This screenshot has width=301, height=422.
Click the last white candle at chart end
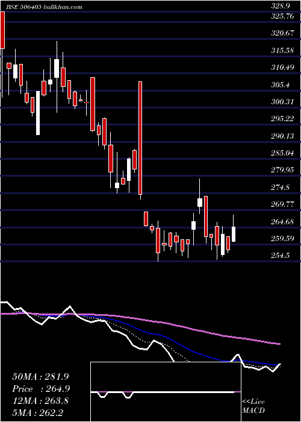click(234, 234)
